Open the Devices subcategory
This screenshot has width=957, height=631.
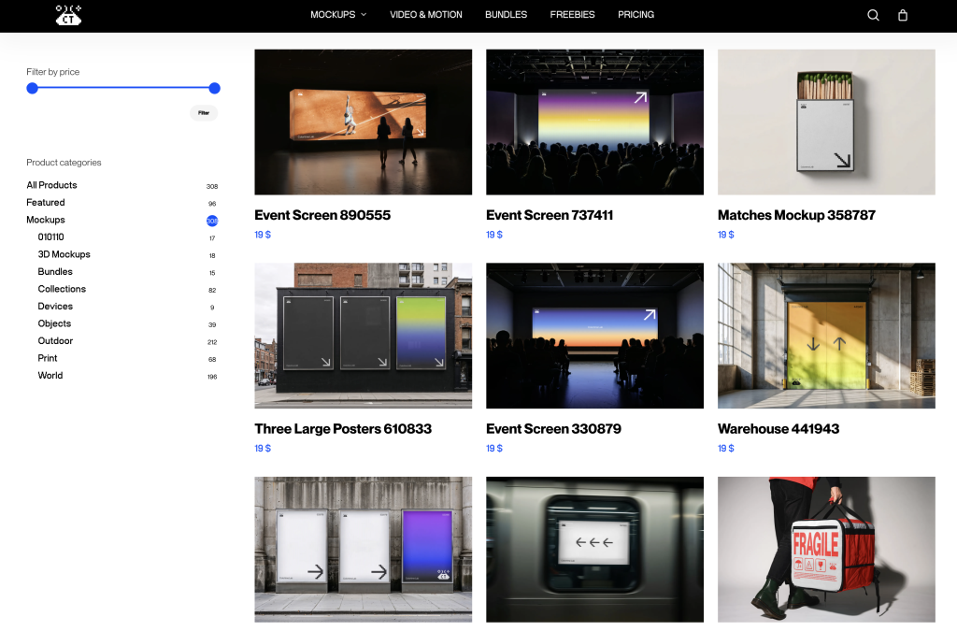[55, 307]
